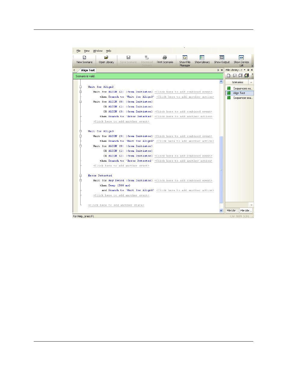Click the Wait for Align3 state name
Viewport: 287px width, 371px height.
point(101,131)
